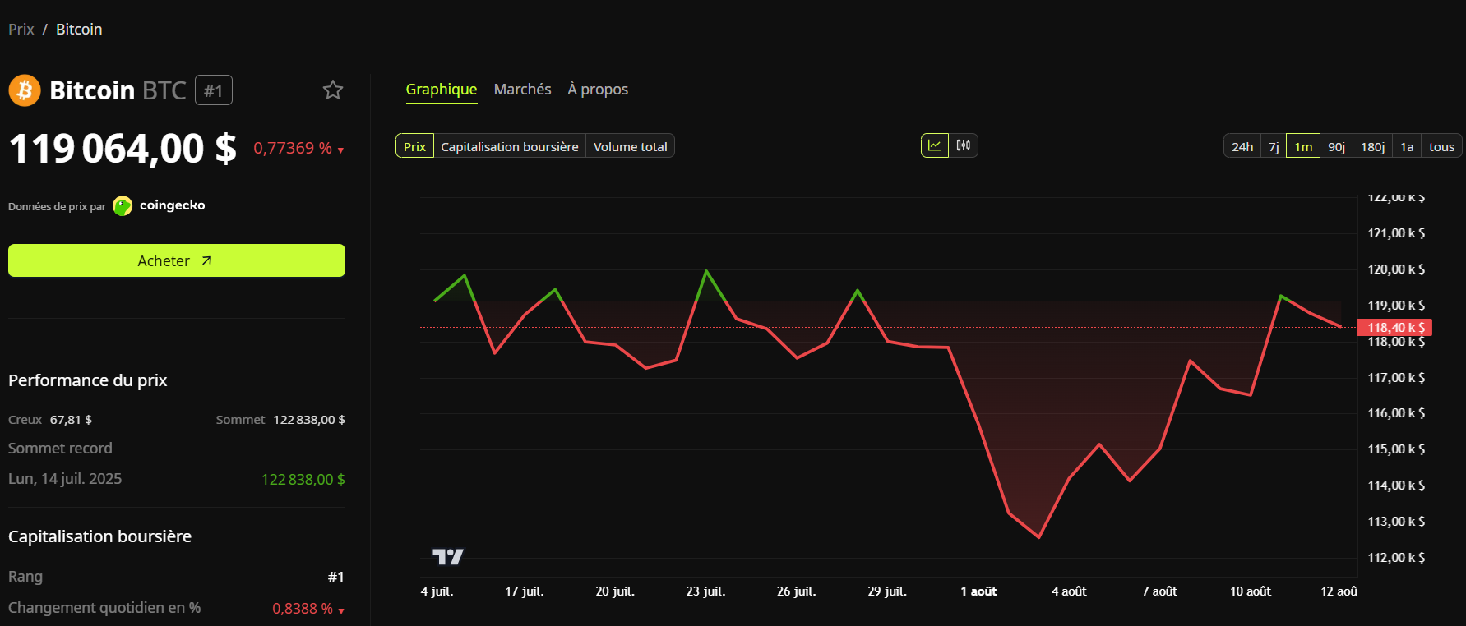Switch to line chart view icon

(935, 145)
